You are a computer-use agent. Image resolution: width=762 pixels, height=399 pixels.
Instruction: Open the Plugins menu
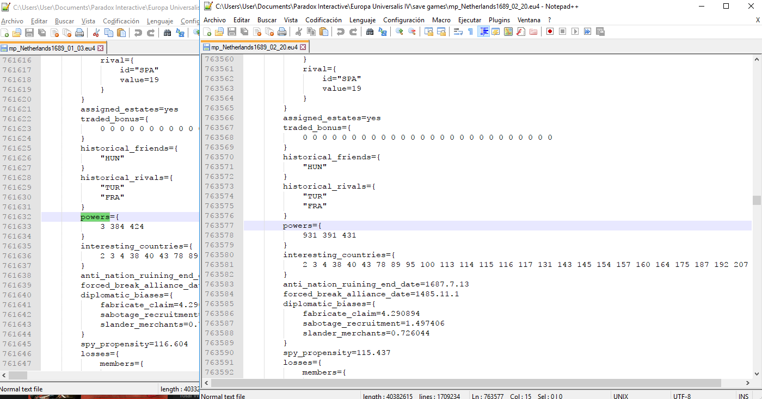click(x=499, y=20)
